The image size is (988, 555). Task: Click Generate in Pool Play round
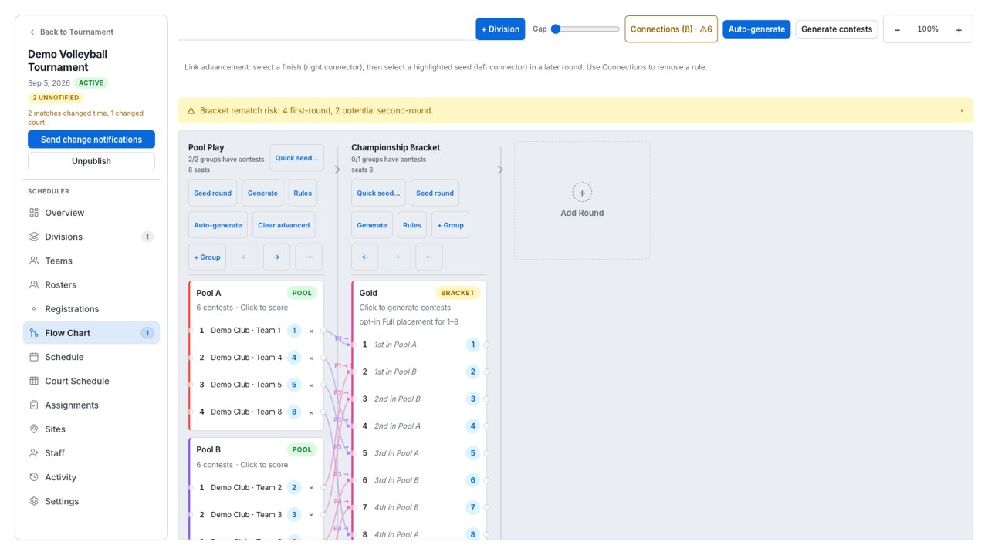262,193
